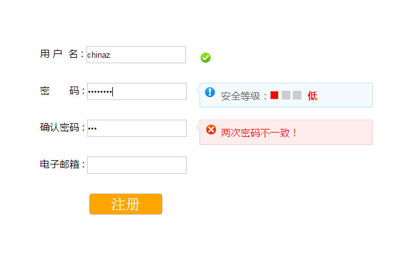Image resolution: width=399 pixels, height=259 pixels.
Task: Click the red security level block
Action: tap(274, 95)
